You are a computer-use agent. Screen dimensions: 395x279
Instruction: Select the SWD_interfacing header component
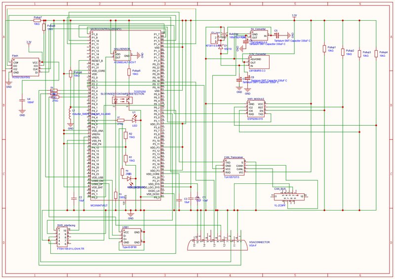pyautogui.click(x=63, y=237)
